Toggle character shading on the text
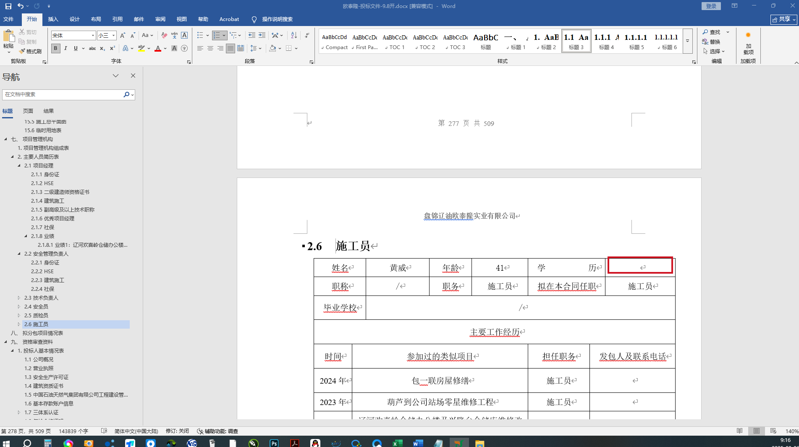799x447 pixels. 174,48
